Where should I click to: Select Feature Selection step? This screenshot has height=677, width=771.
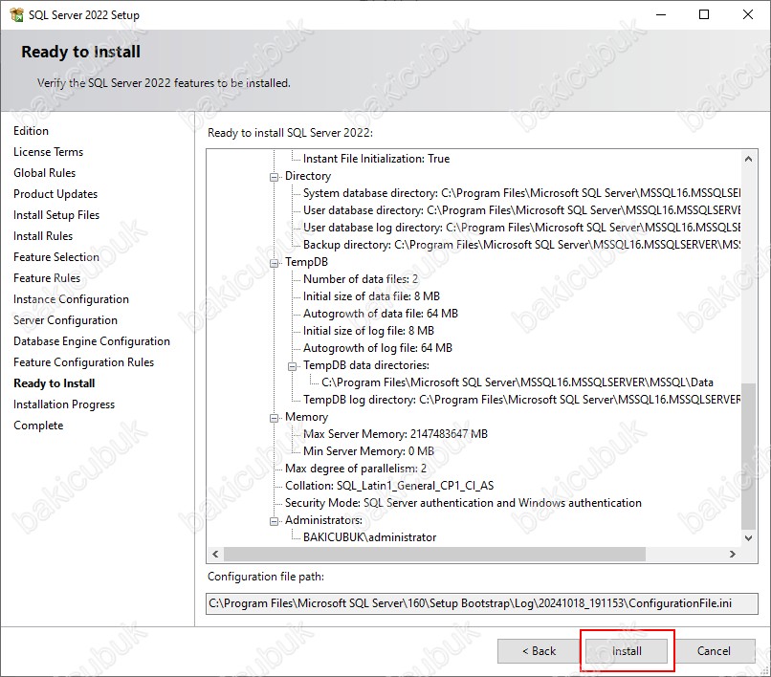(x=56, y=257)
